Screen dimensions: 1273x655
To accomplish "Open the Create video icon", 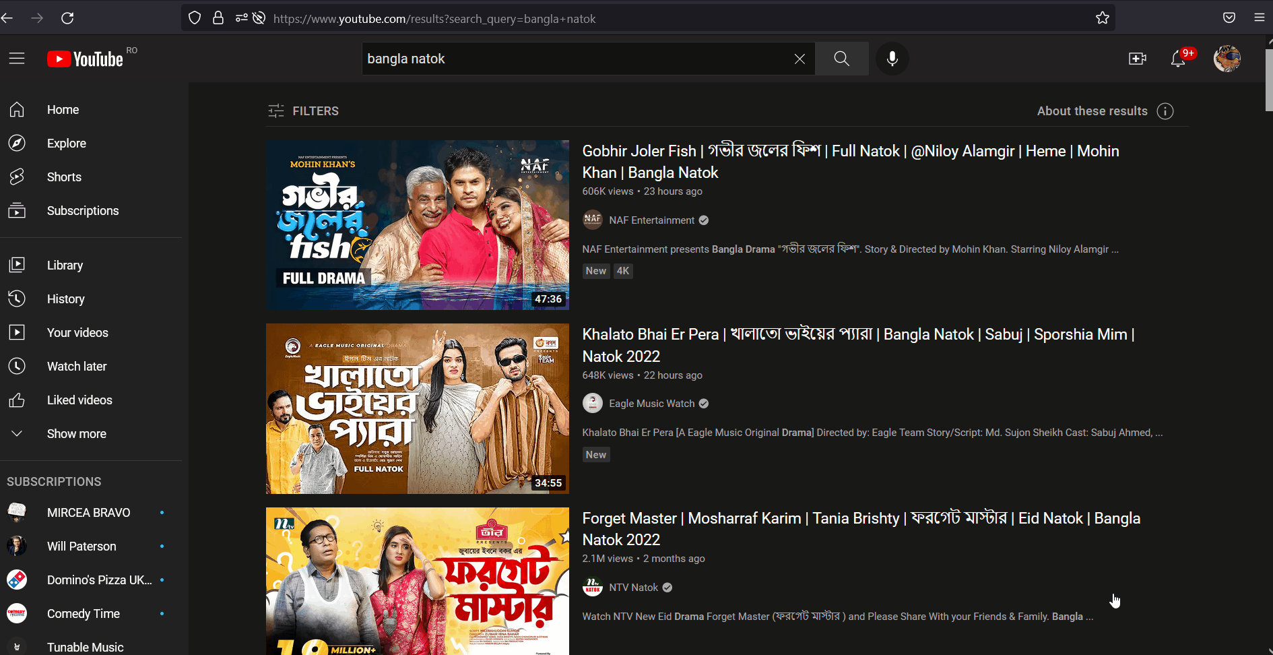I will (x=1137, y=59).
